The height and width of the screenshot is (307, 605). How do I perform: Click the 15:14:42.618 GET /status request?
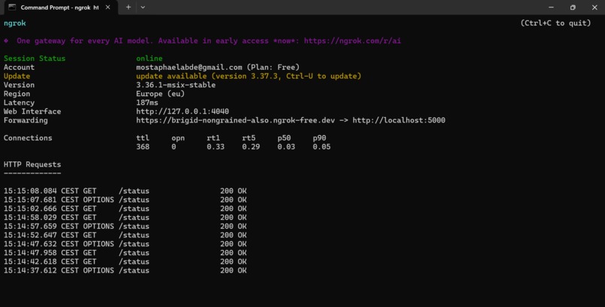(x=125, y=262)
